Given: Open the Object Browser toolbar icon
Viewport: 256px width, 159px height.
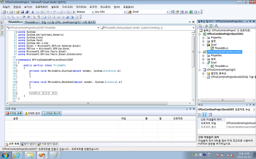Looking at the screenshot, I should [x=182, y=12].
